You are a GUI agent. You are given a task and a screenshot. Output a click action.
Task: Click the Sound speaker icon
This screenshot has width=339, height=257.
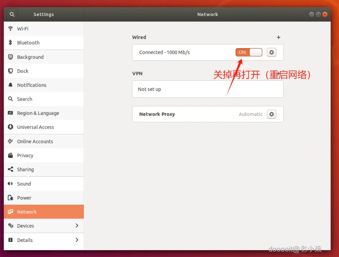click(x=10, y=184)
